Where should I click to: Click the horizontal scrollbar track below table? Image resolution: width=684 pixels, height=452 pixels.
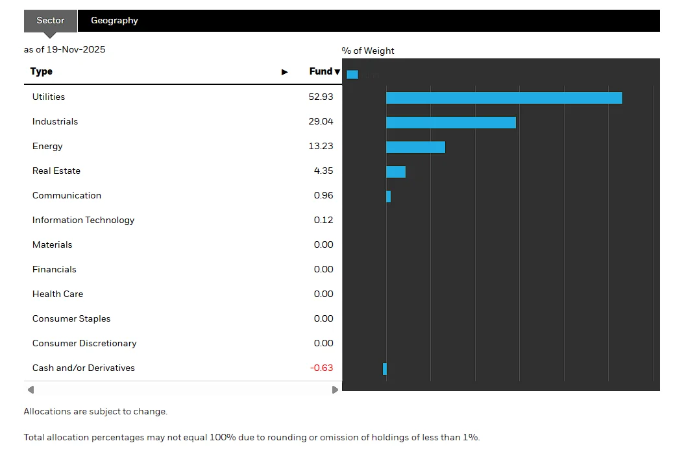tap(182, 390)
